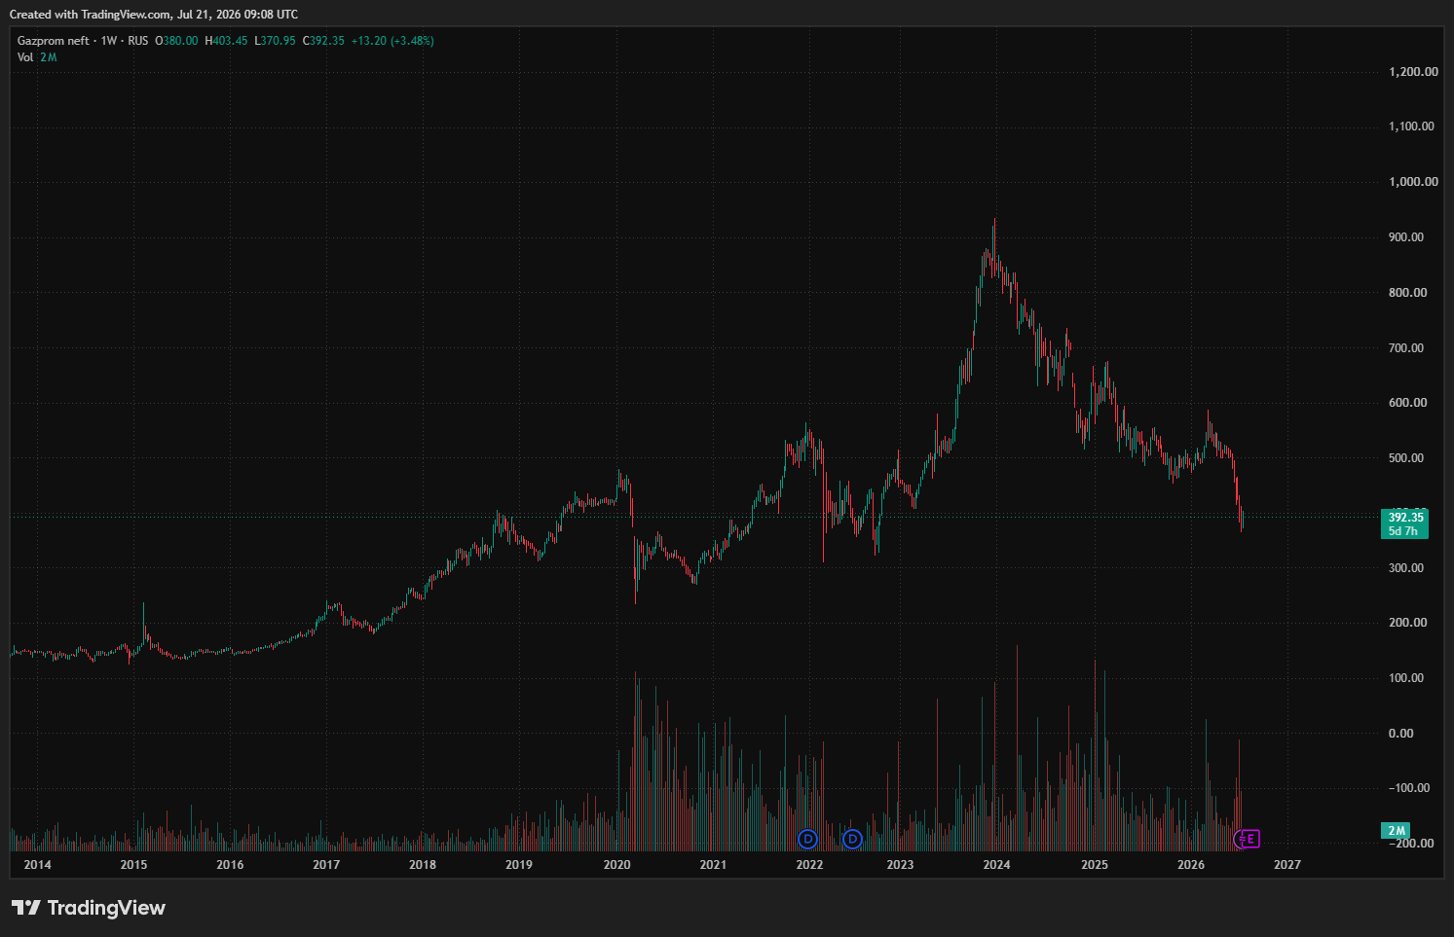Click the 300.00 price axis label
Image resolution: width=1454 pixels, height=937 pixels.
1406,568
